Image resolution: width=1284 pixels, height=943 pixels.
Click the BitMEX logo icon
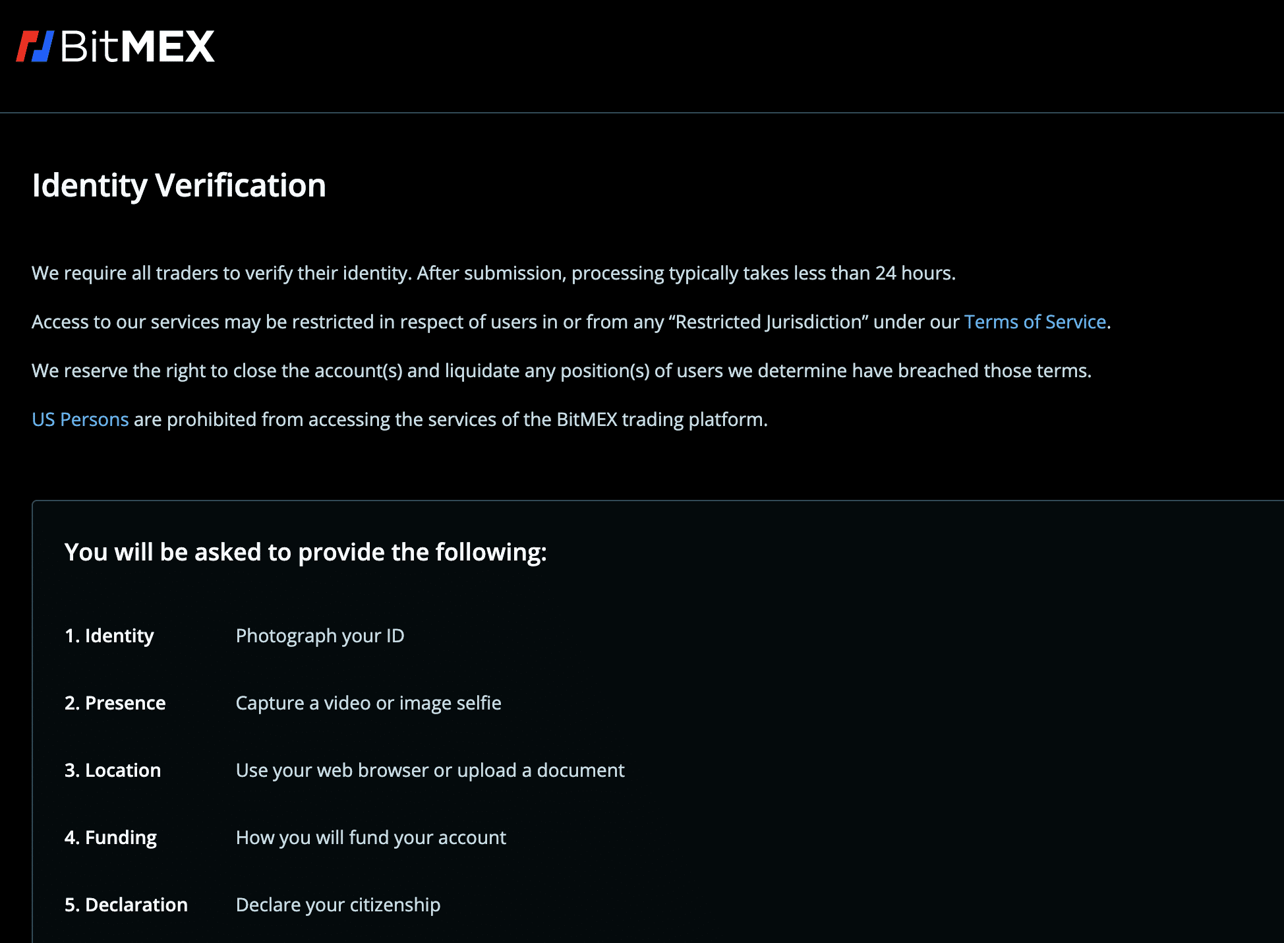tap(35, 47)
